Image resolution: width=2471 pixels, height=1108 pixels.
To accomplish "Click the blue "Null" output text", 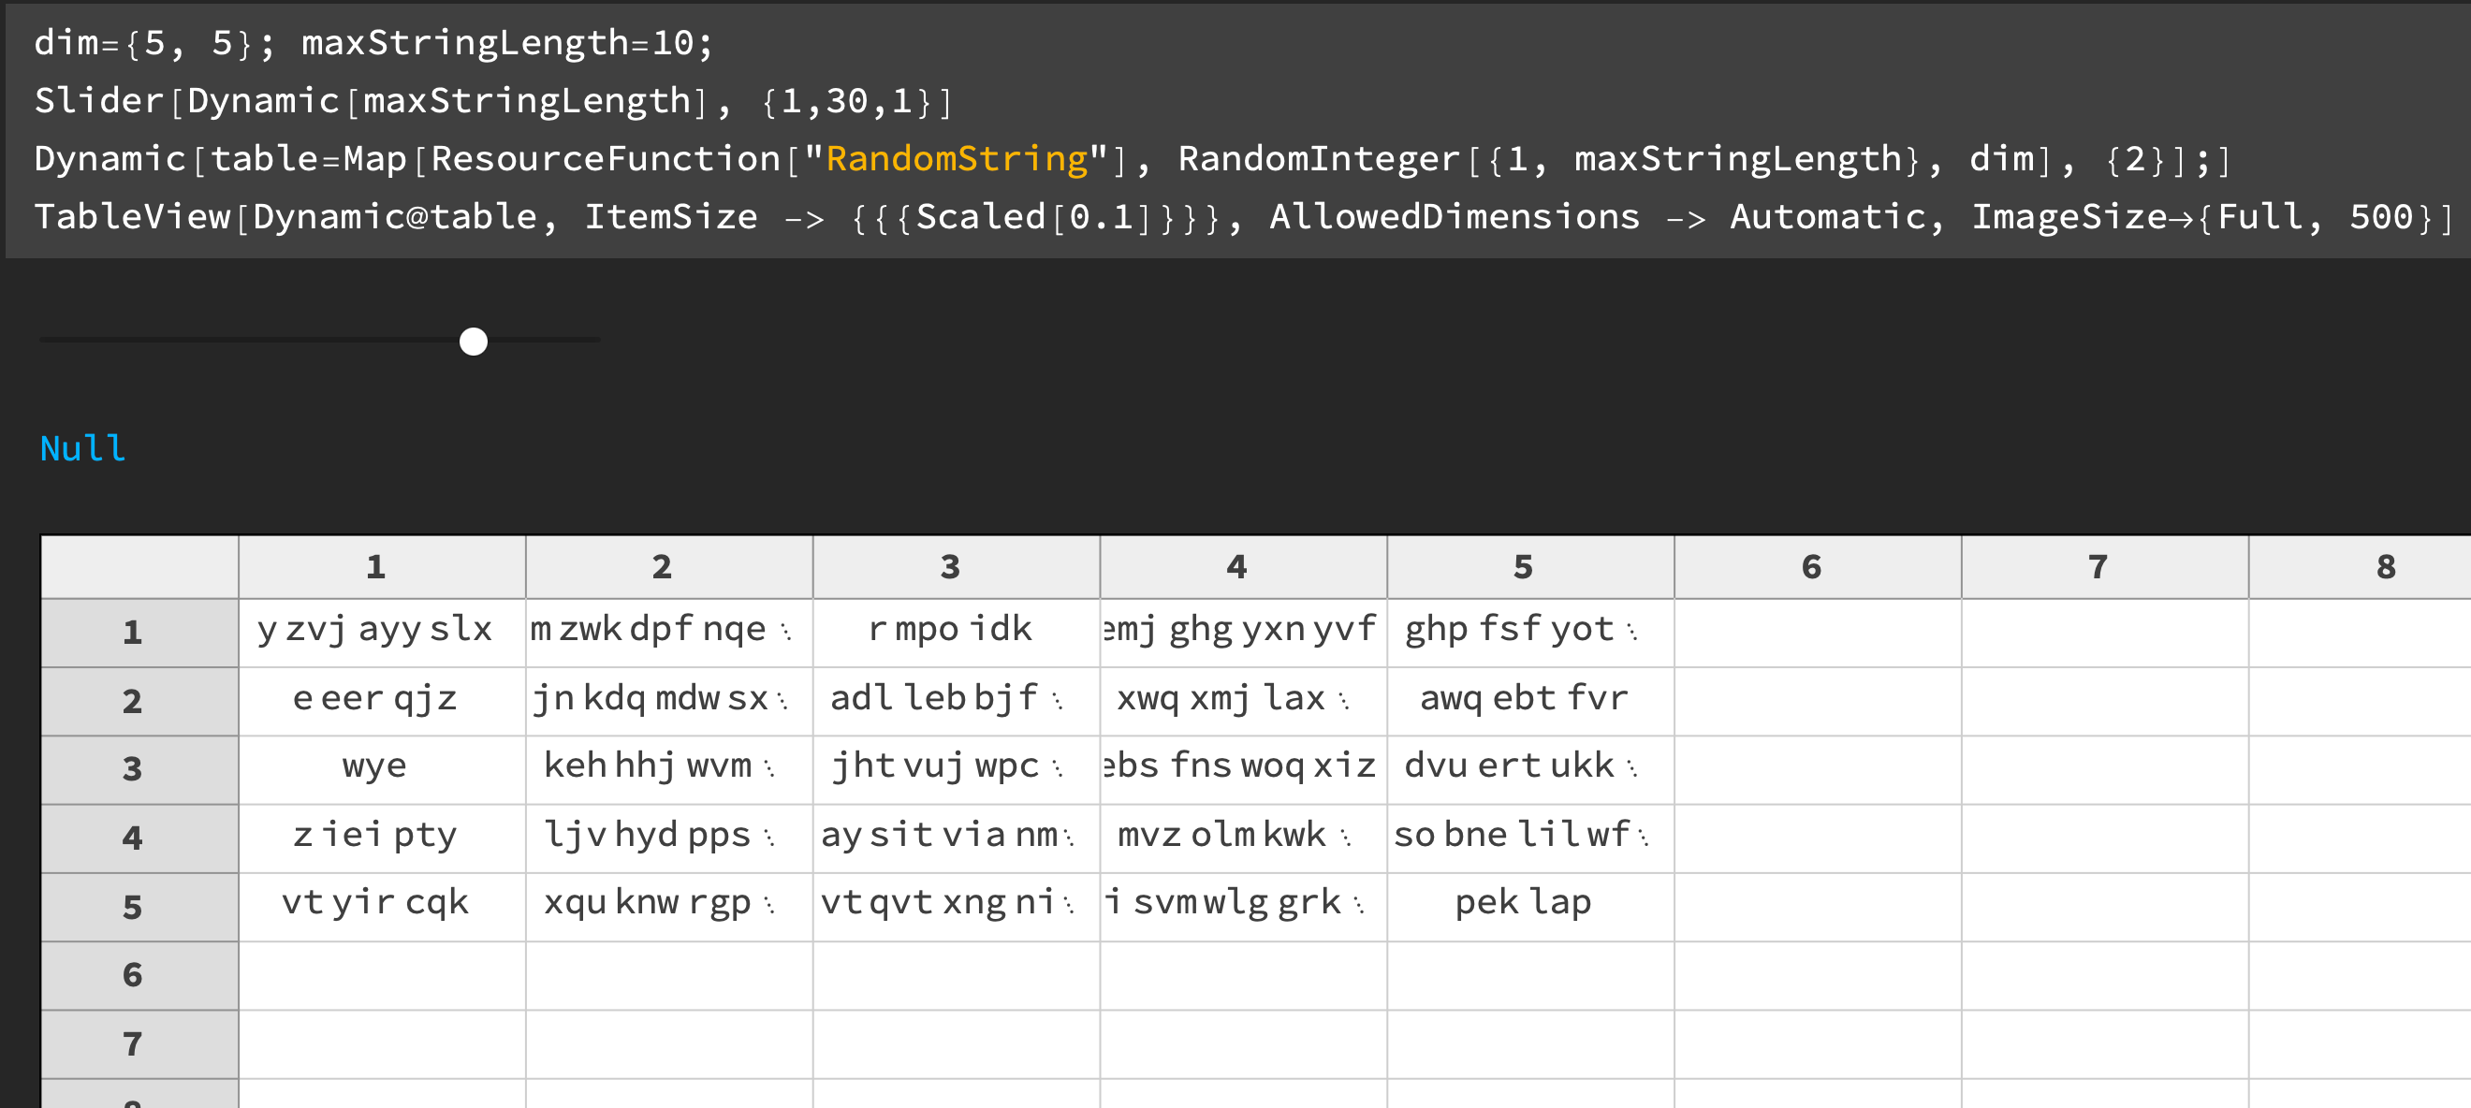I will tap(81, 447).
